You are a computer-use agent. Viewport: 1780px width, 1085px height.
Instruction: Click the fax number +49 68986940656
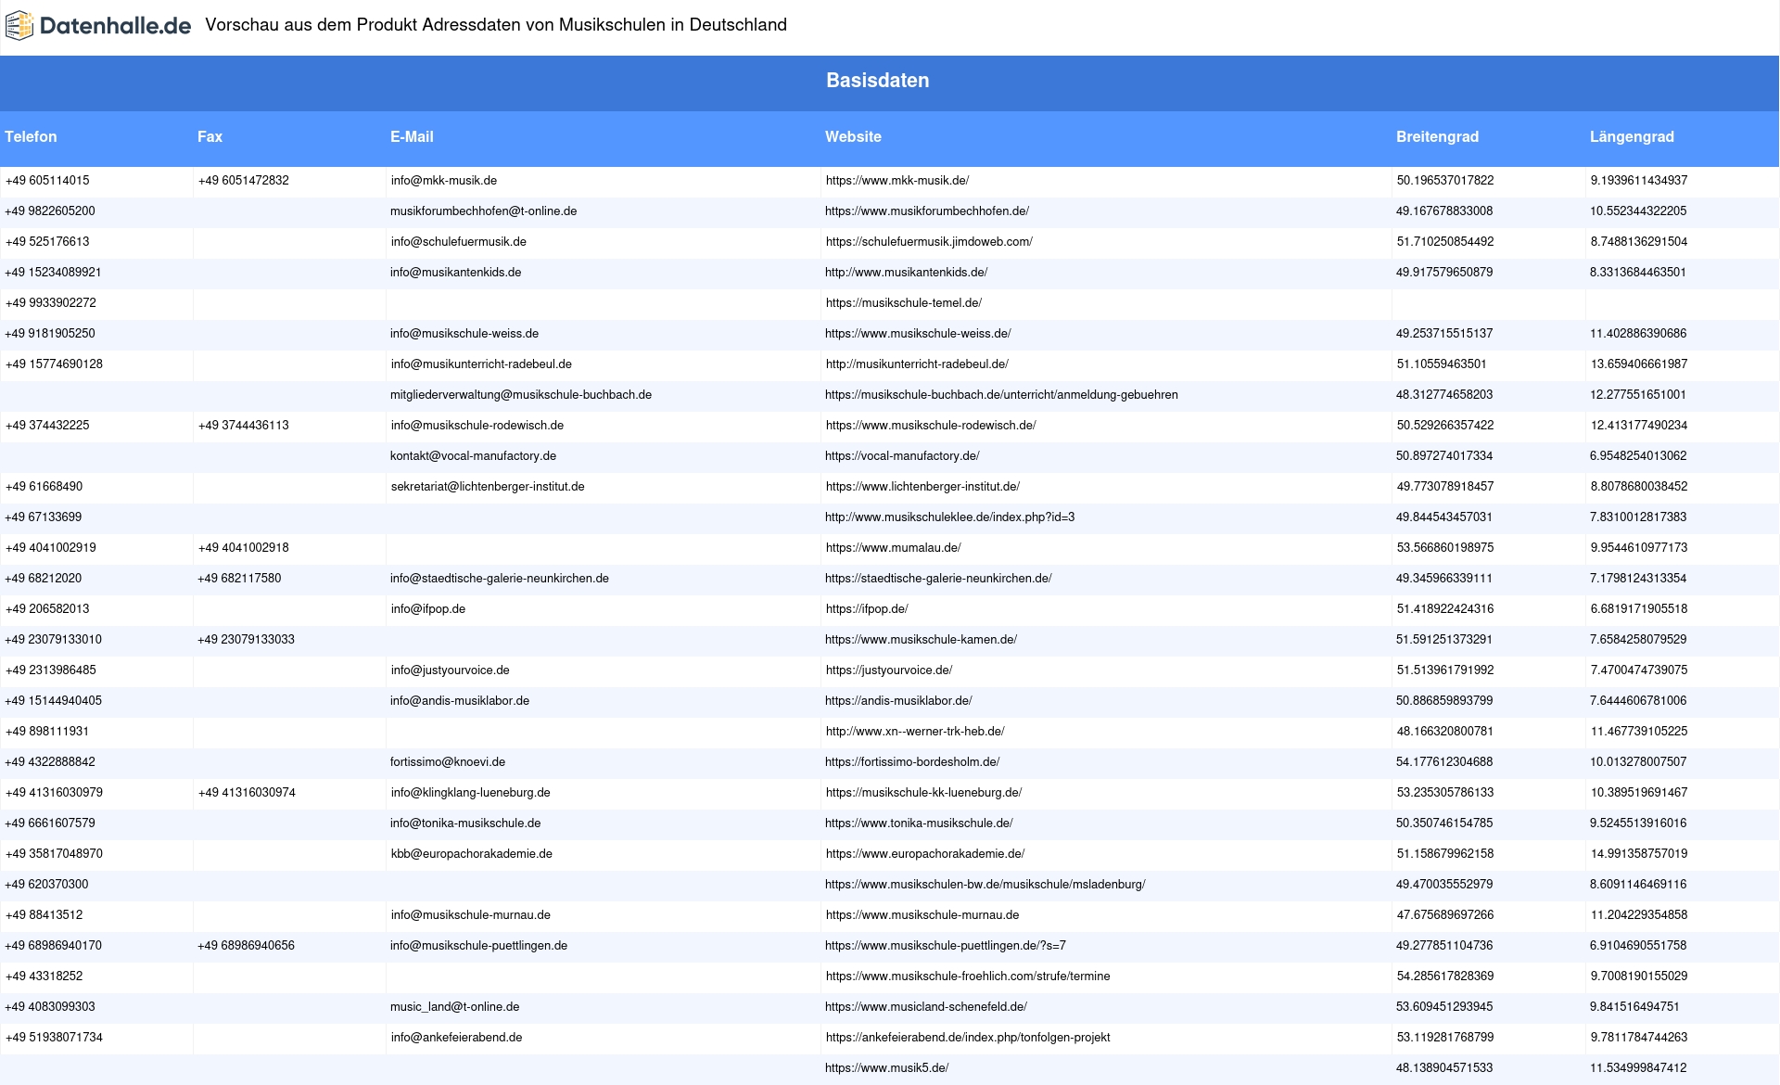[246, 946]
